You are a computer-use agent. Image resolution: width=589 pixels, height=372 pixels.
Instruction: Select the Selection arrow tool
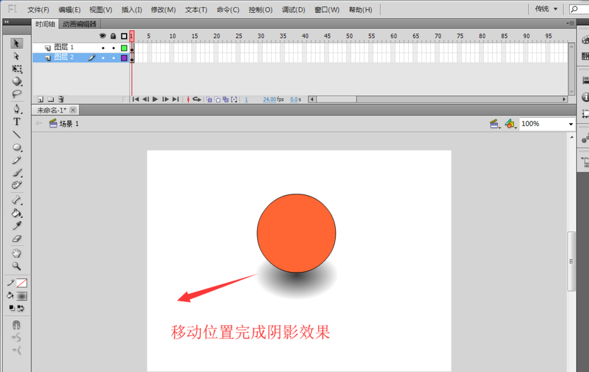point(16,43)
